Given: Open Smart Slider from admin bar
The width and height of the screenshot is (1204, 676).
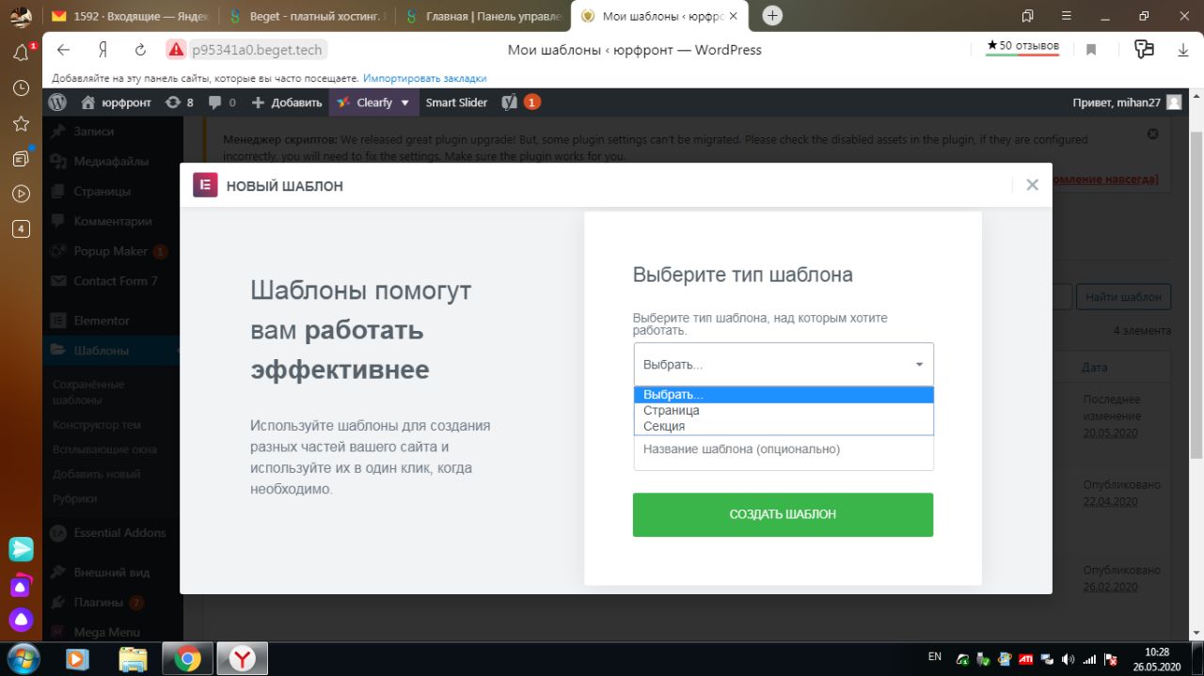Looking at the screenshot, I should (456, 102).
